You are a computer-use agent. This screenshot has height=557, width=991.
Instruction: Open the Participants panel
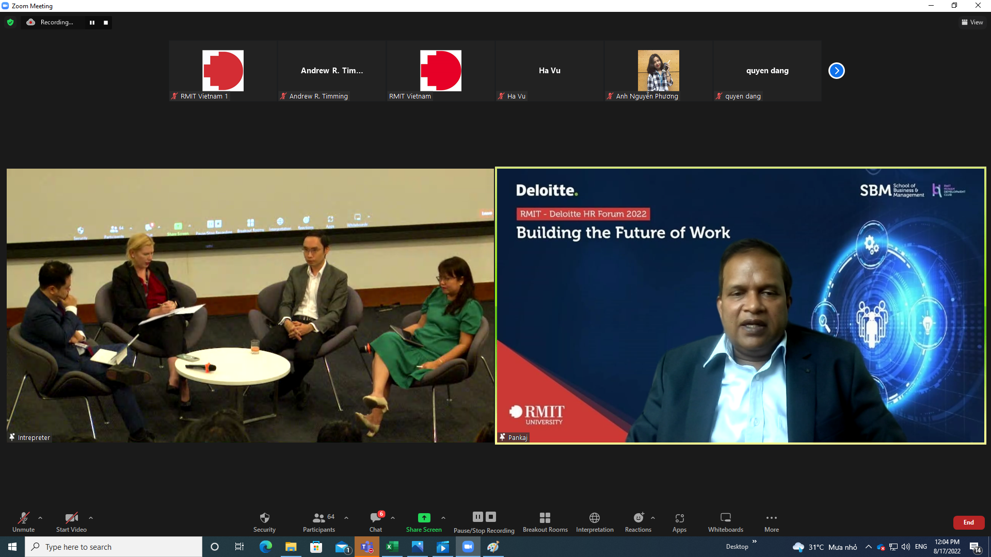pos(319,522)
